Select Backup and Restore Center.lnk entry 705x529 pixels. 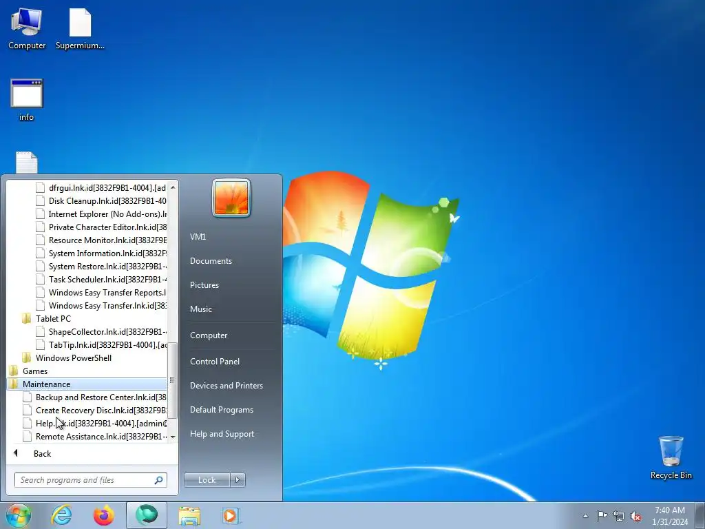coord(94,397)
